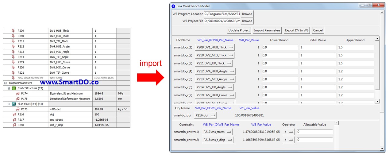Viewport: 389px width, 155px height.
Task: Open operator dropdown for smartdo_cnstrn(1)
Action: pos(288,132)
